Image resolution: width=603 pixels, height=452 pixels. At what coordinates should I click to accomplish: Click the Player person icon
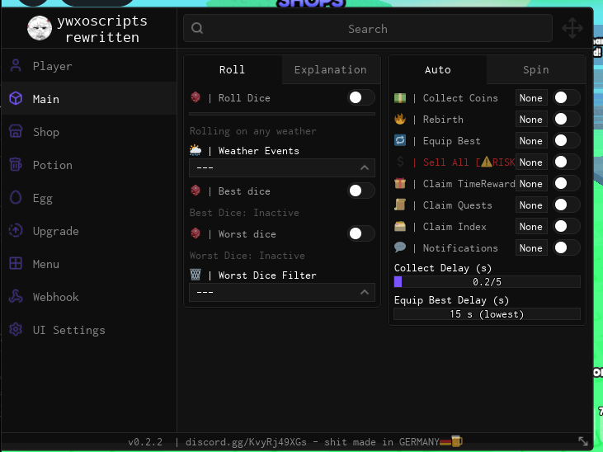click(x=16, y=66)
